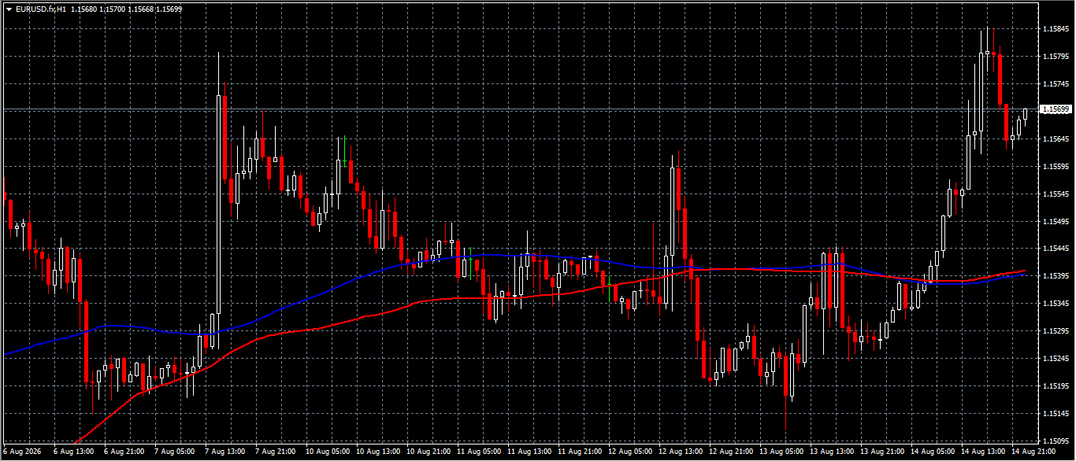This screenshot has height=461, width=1076.
Task: Click the 7 Aug 05:00 time label
Action: (174, 452)
